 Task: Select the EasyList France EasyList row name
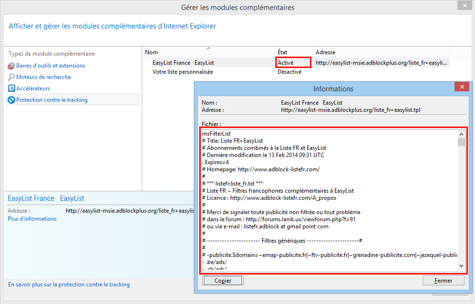[x=183, y=63]
